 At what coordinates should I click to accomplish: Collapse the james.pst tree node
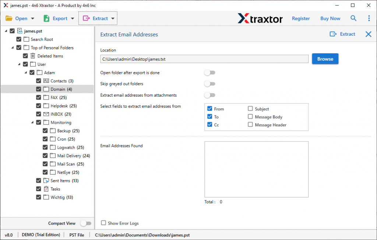[6, 31]
